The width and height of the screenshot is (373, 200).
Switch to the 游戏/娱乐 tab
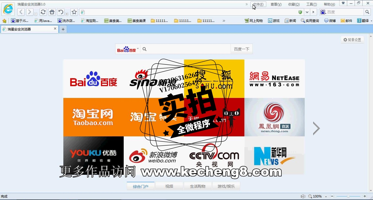(226, 186)
